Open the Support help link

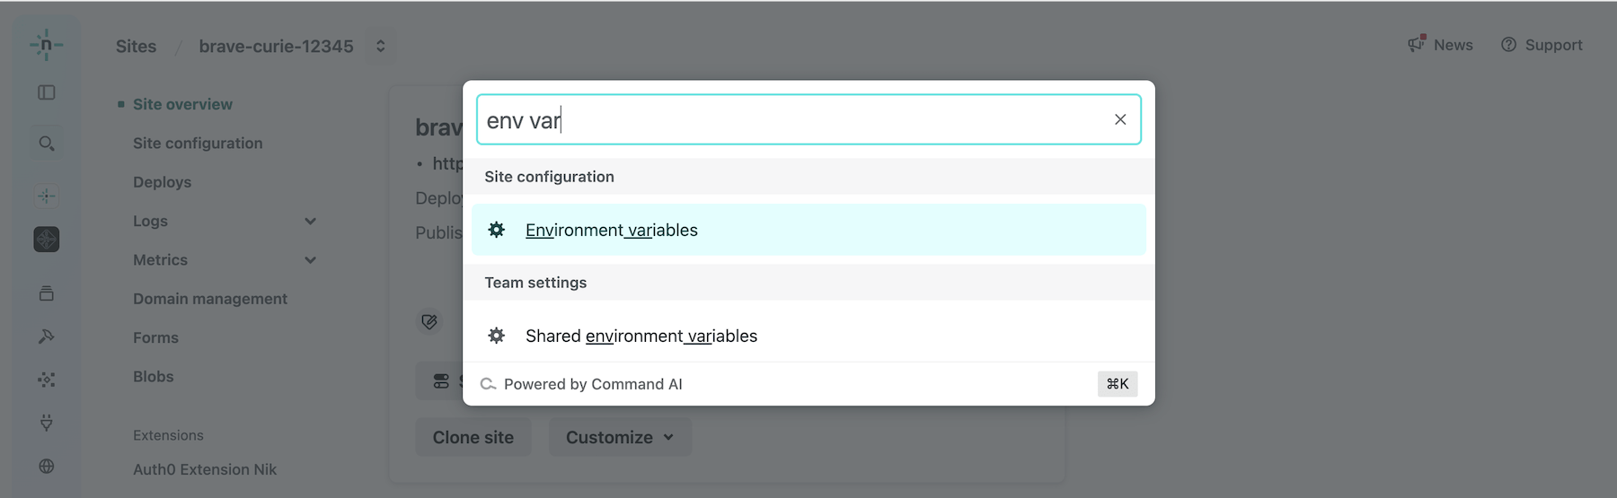(x=1542, y=45)
